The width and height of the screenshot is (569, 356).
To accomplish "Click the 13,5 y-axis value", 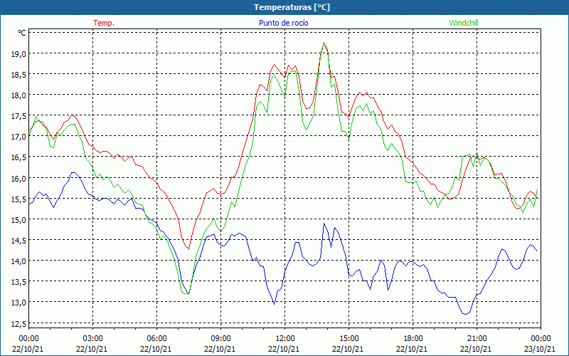I will 19,281.
